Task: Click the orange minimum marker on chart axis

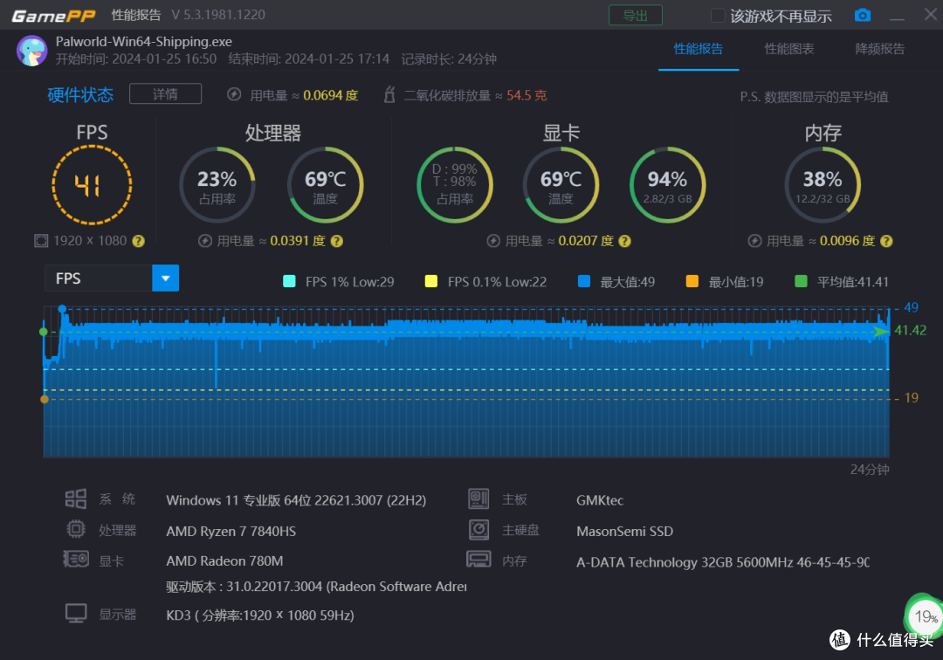Action: coord(44,399)
